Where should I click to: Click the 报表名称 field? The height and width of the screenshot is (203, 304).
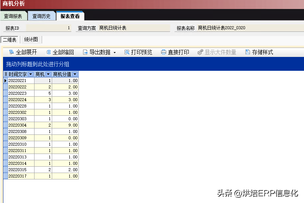250,28
